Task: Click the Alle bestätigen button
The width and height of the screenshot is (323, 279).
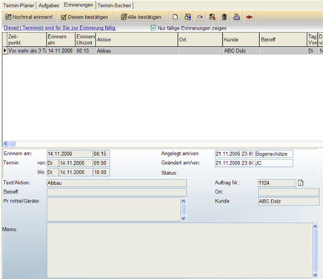Action: pyautogui.click(x=141, y=17)
